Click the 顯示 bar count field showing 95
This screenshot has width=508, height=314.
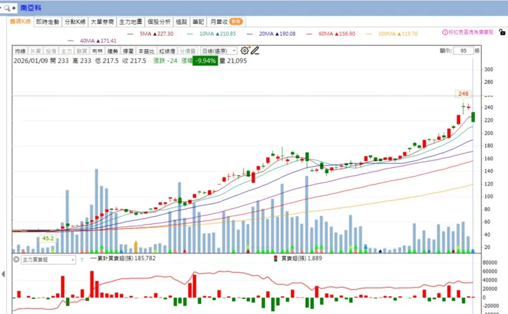[x=463, y=51]
